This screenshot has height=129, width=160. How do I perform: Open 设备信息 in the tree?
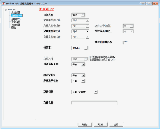(x=16, y=21)
